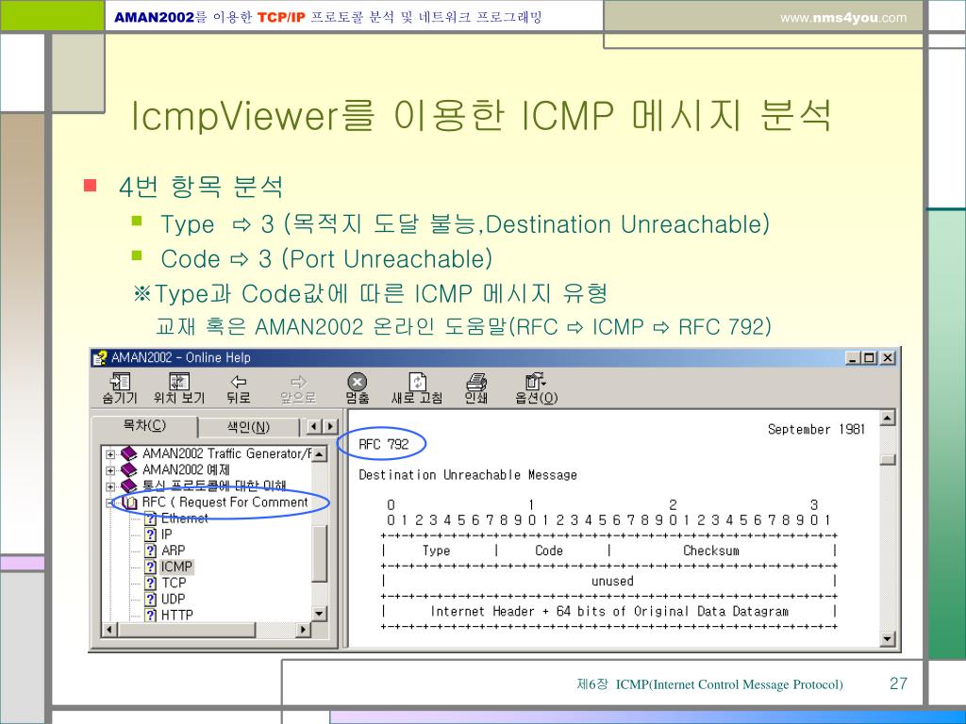Image resolution: width=966 pixels, height=724 pixels.
Task: Click the content pane scrollbar up arrow
Action: (x=887, y=419)
